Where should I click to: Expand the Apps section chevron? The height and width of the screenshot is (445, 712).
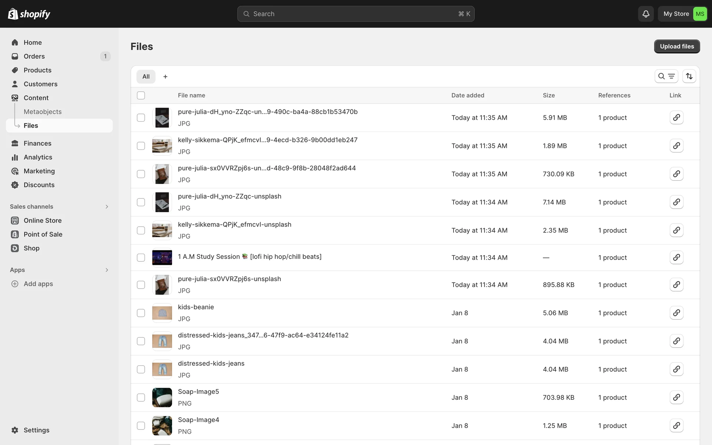pos(107,270)
